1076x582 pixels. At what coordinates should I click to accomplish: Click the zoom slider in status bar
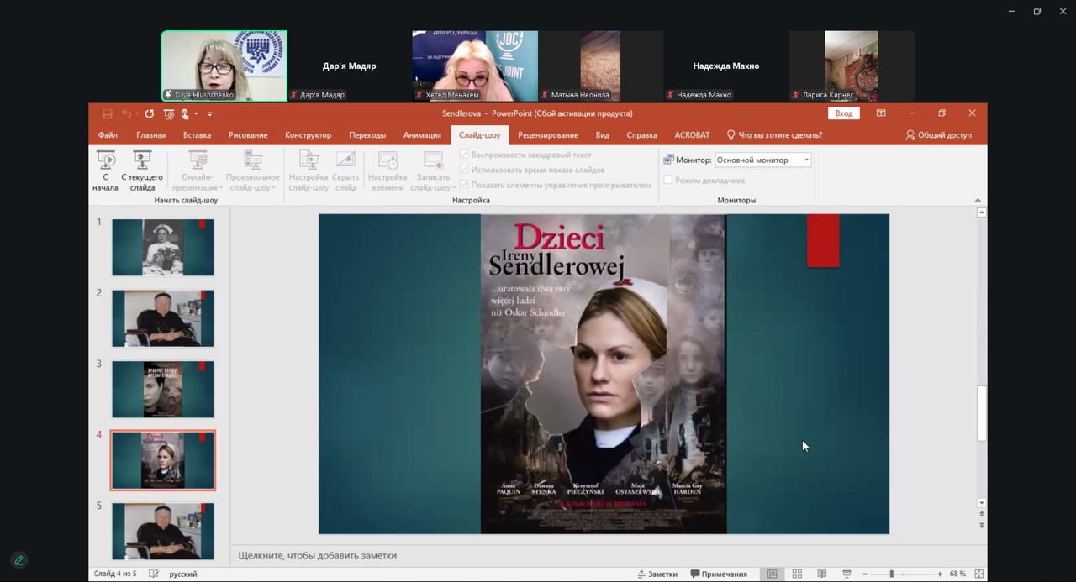pos(892,574)
